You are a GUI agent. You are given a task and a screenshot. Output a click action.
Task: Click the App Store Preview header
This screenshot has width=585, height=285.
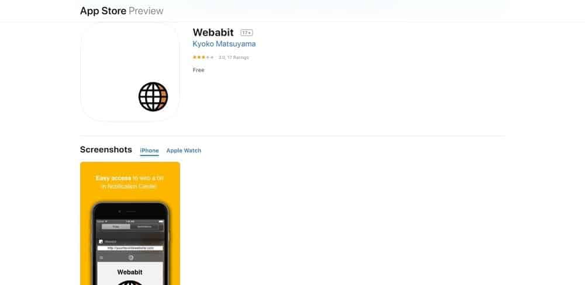point(122,11)
